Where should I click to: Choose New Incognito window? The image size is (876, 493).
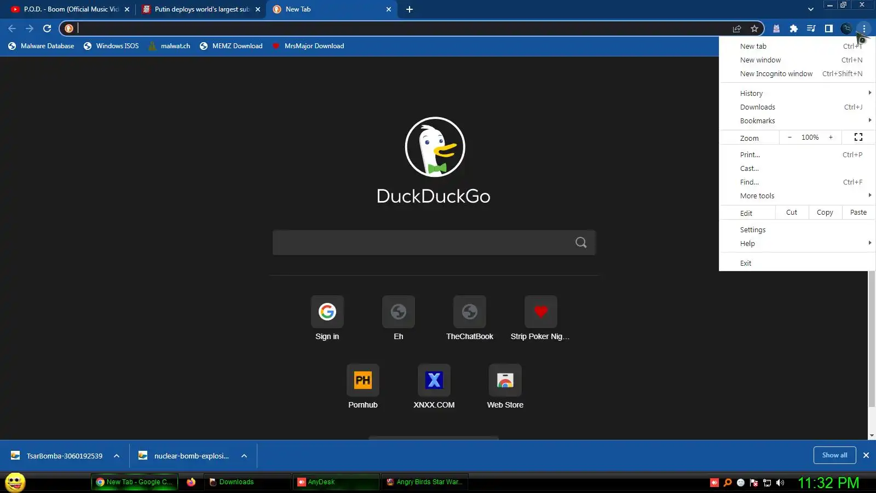coord(797,74)
